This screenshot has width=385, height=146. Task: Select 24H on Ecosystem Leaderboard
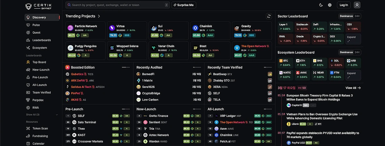[x=357, y=52]
